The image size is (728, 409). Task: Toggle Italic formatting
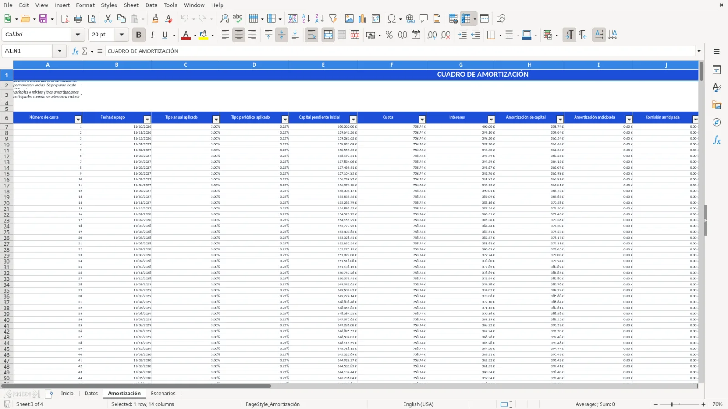click(x=152, y=35)
